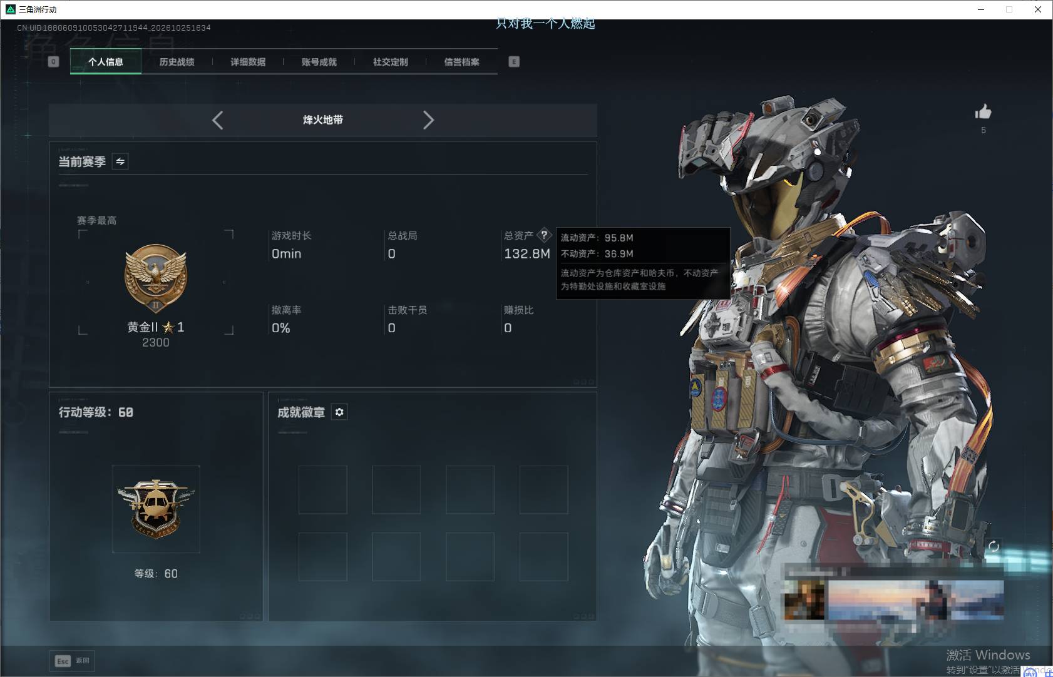
Task: Click the 烽火地带 mode title
Action: tap(323, 120)
